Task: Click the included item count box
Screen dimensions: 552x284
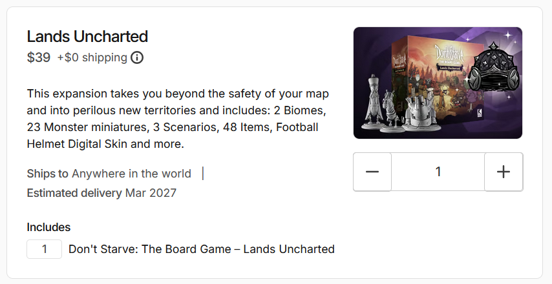Action: (x=44, y=249)
